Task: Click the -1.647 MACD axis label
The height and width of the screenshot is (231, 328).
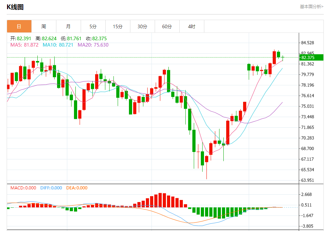Action: (x=307, y=215)
